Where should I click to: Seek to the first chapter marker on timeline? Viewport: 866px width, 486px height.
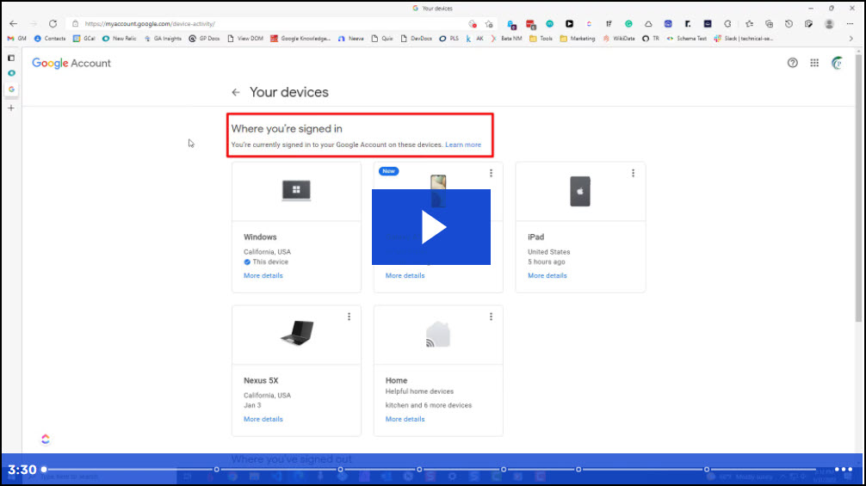point(217,470)
